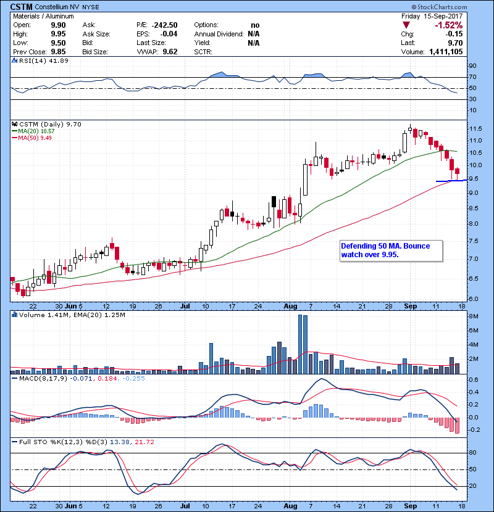Screen dimensions: 494x512
Task: Click the volume bars icon beside Volume 1.41M
Action: tap(14, 315)
